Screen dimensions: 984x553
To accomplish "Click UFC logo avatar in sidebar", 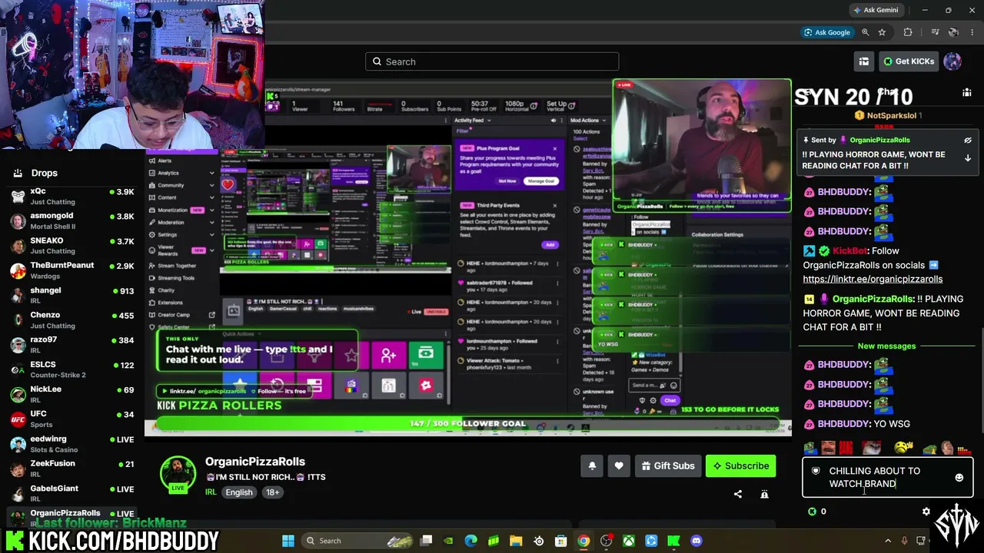I will [18, 419].
